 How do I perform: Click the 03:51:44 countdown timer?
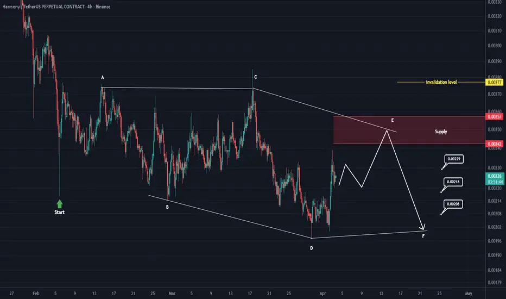pos(495,182)
